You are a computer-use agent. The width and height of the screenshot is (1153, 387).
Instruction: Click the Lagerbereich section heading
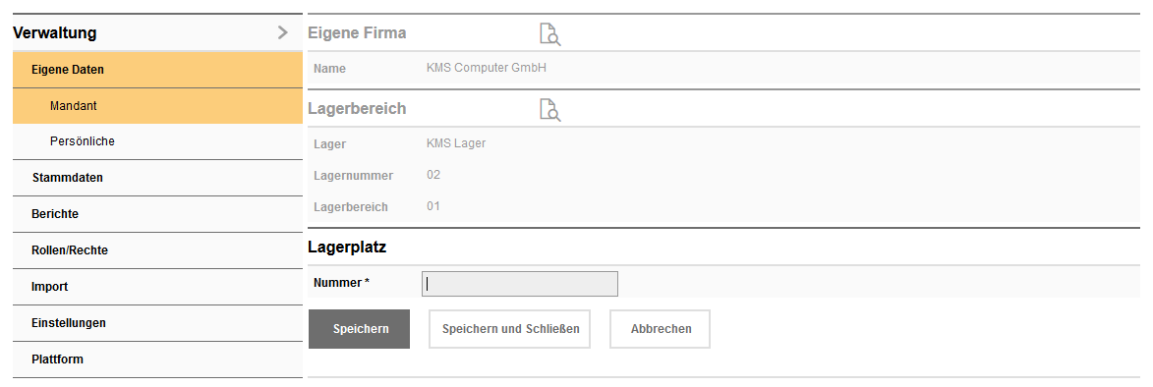pyautogui.click(x=357, y=109)
